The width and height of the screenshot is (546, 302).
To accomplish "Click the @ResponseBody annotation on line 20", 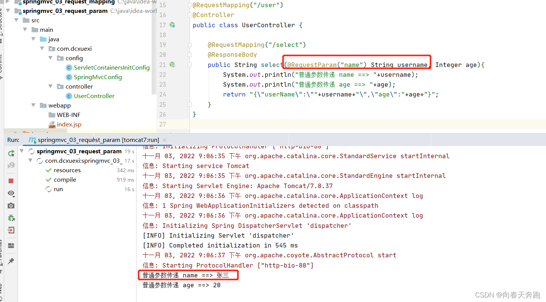I will tap(232, 55).
